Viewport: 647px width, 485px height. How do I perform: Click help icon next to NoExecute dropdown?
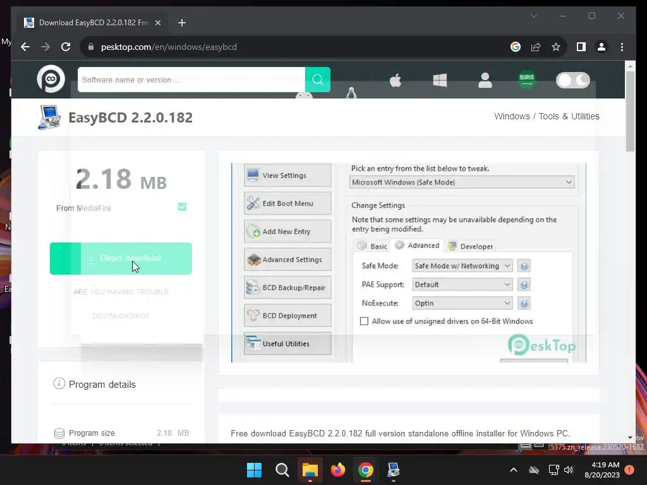(x=524, y=304)
